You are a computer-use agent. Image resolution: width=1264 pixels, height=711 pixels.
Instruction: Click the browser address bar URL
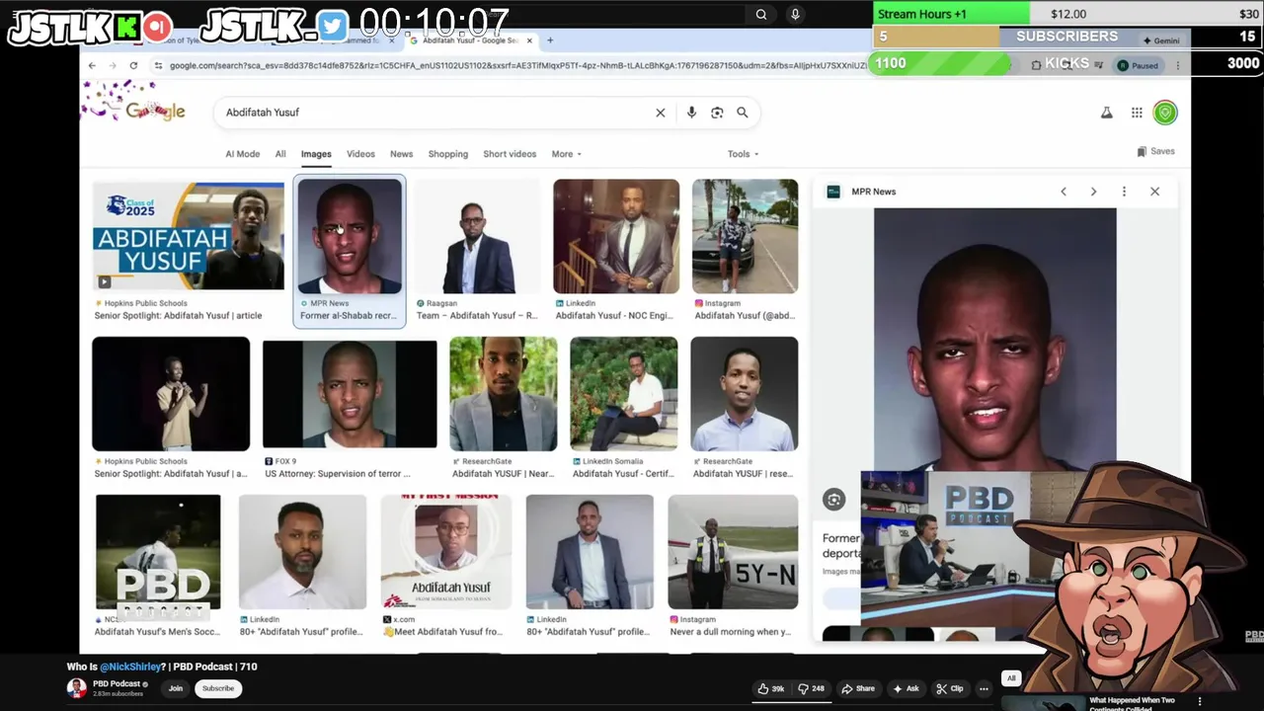pyautogui.click(x=517, y=66)
